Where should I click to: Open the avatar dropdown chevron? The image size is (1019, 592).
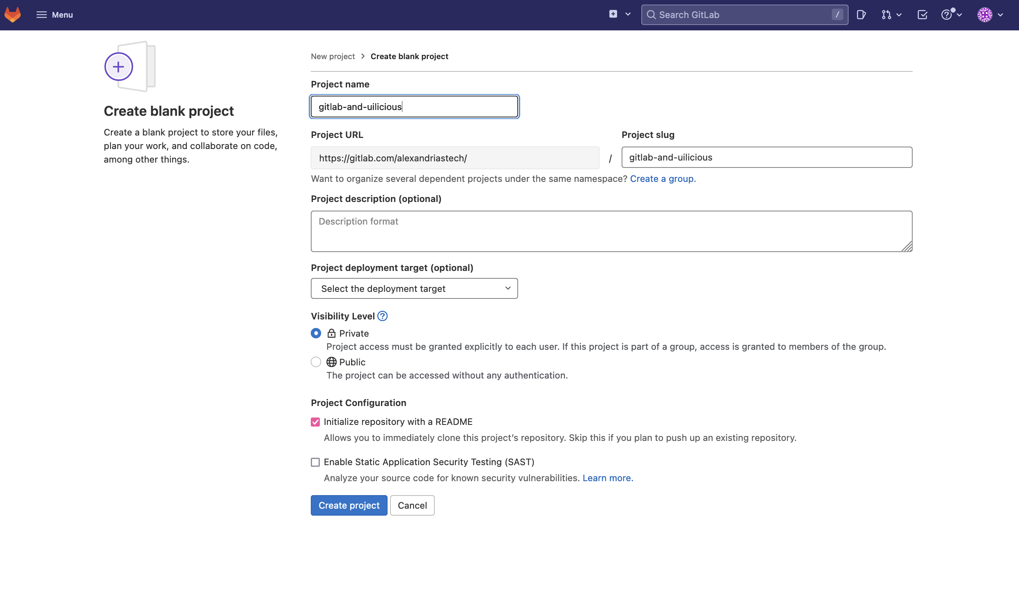pyautogui.click(x=1001, y=14)
